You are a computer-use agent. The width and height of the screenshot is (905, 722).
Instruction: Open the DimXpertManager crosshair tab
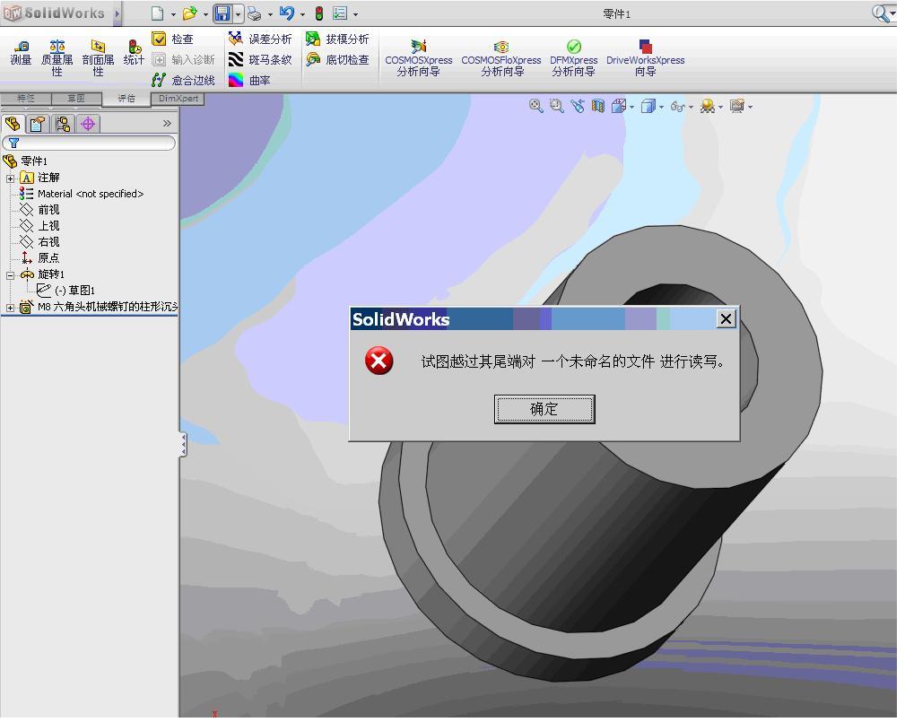coord(88,124)
